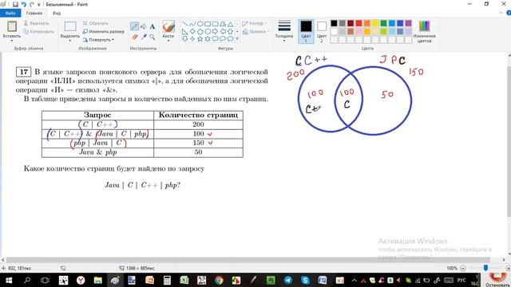The height and width of the screenshot is (287, 511).
Task: Click the Select (Выделить) rectangle icon
Action: tap(70, 26)
